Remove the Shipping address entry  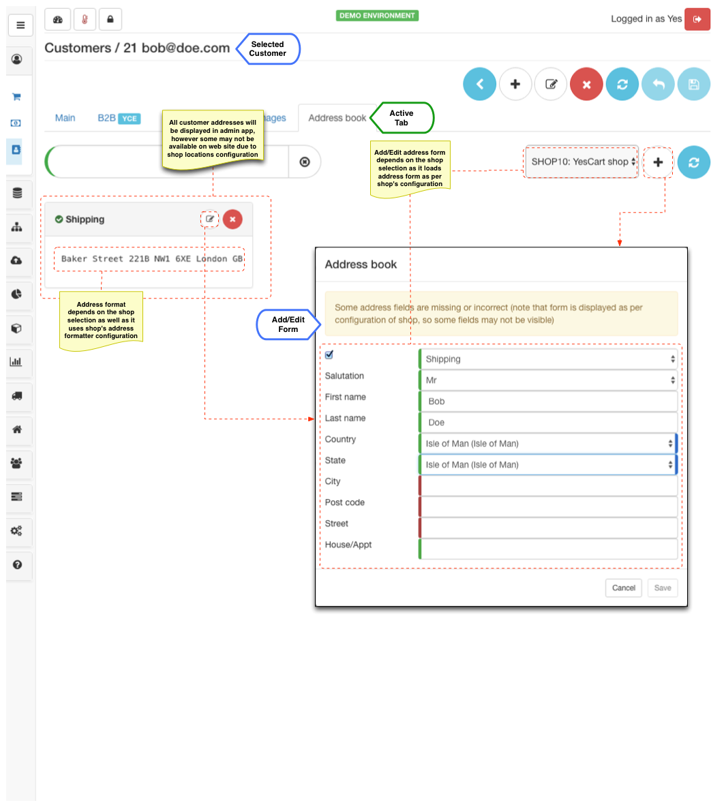pos(232,219)
